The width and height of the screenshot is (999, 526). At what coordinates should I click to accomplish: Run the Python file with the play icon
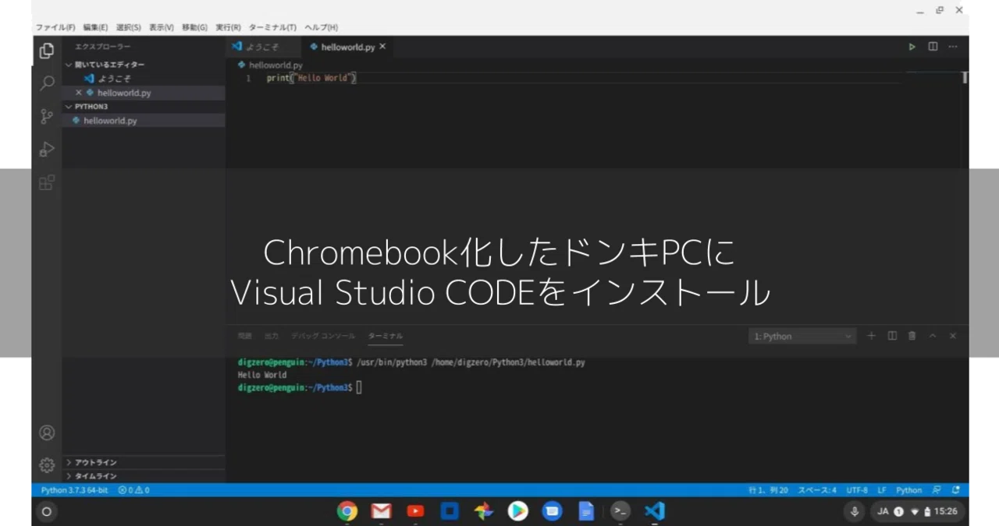pos(912,47)
